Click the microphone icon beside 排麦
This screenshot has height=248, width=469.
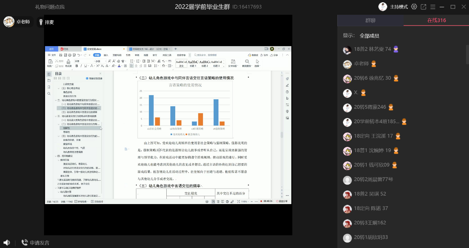[x=41, y=22]
